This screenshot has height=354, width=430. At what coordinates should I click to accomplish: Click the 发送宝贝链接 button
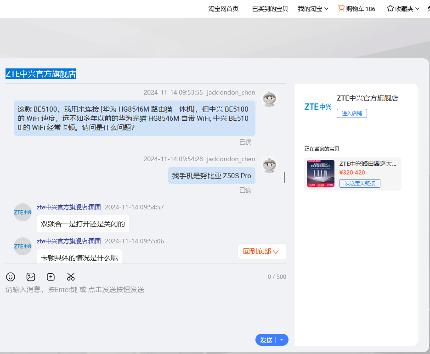pyautogui.click(x=360, y=183)
